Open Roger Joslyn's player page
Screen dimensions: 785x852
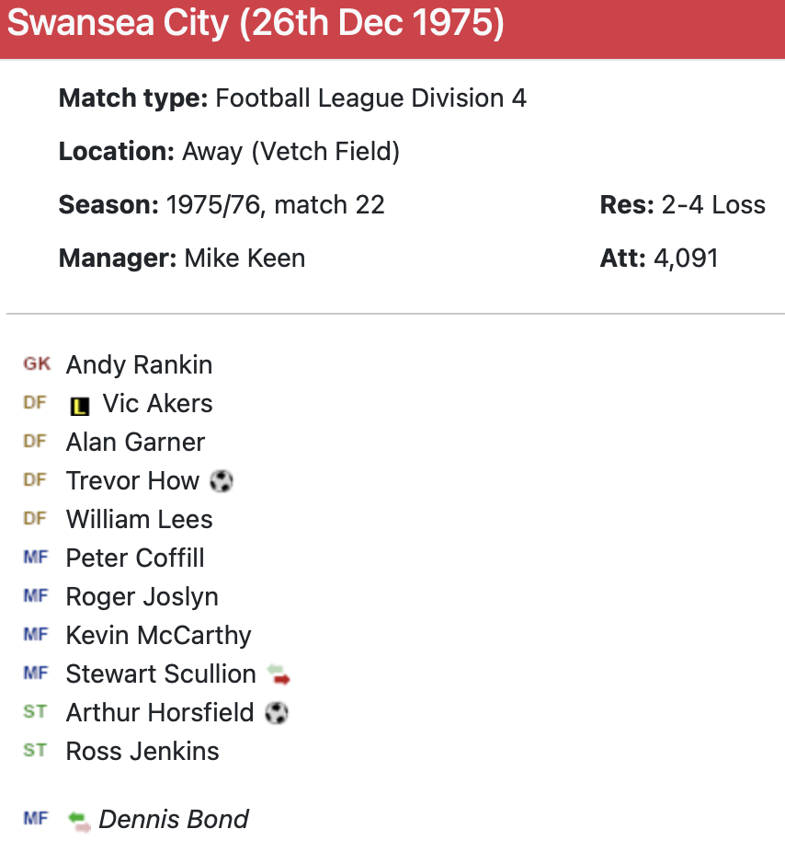click(142, 597)
